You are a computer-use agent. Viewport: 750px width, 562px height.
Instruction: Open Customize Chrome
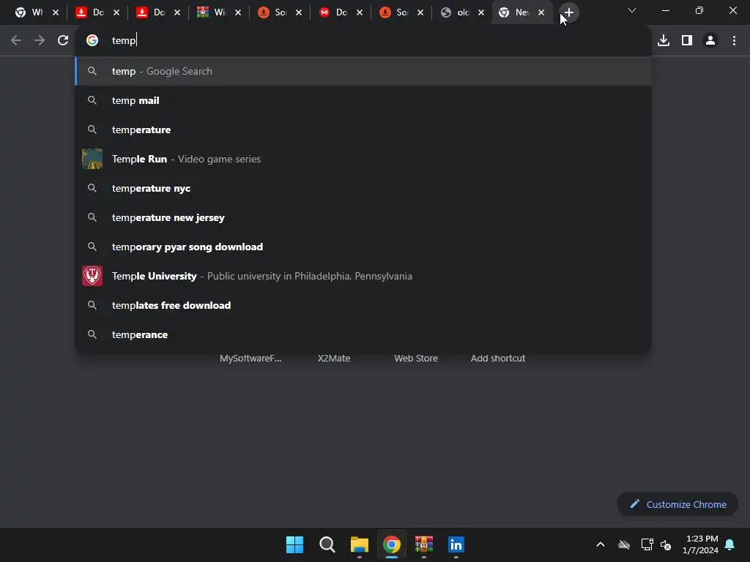coord(677,504)
